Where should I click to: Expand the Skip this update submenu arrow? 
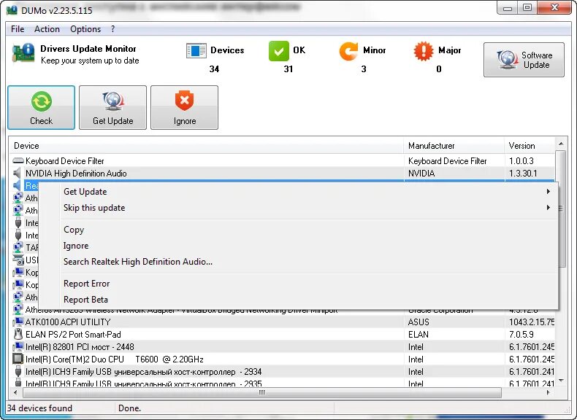549,208
